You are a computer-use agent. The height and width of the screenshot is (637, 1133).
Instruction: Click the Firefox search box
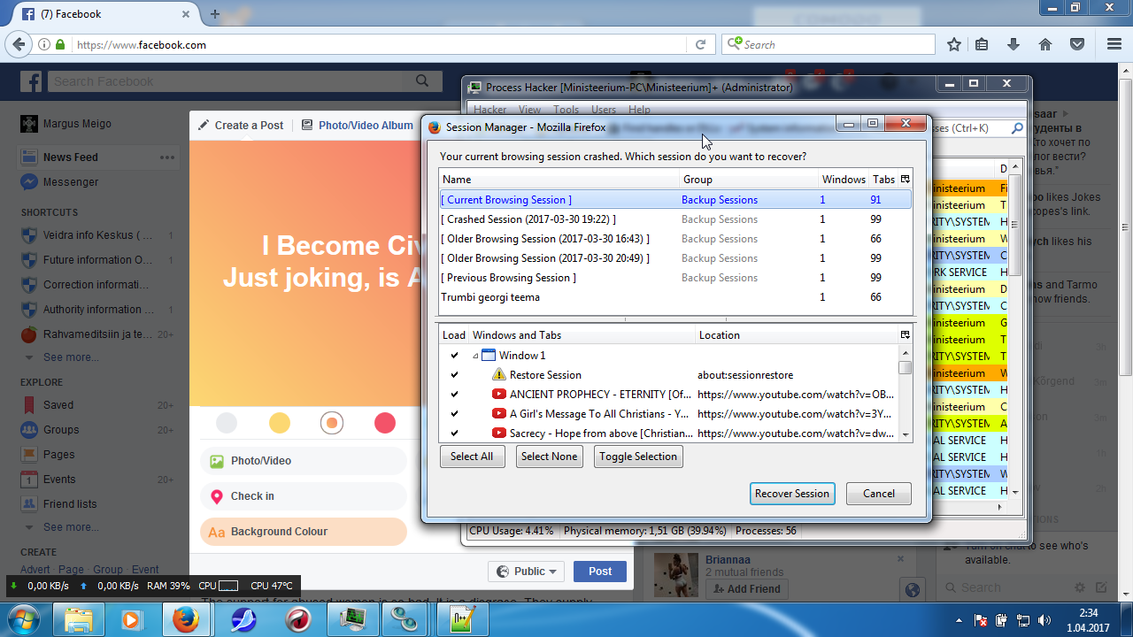(x=829, y=44)
